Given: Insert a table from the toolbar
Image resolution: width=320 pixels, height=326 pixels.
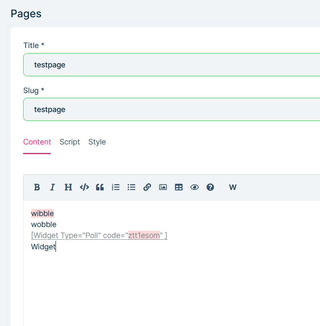Looking at the screenshot, I should pos(179,187).
